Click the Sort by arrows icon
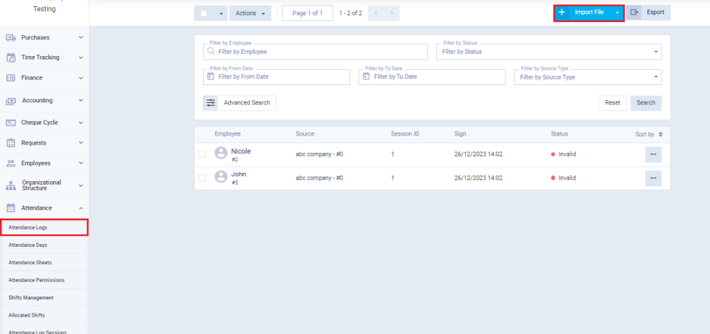This screenshot has height=334, width=710. click(x=661, y=135)
